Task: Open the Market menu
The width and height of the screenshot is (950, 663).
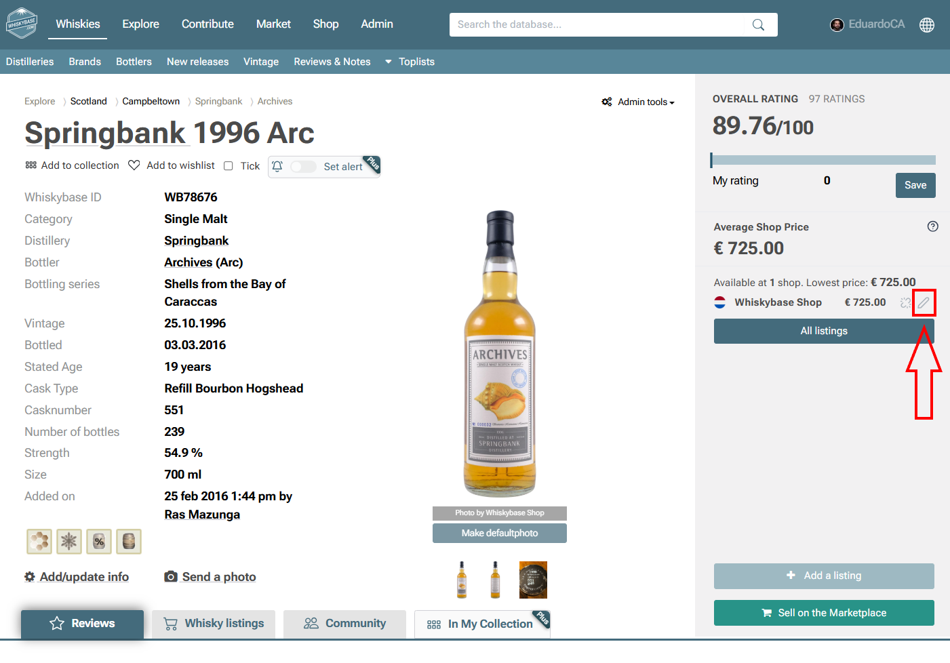Action: coord(273,24)
